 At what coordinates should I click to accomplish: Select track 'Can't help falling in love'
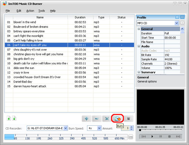click(x=70, y=41)
